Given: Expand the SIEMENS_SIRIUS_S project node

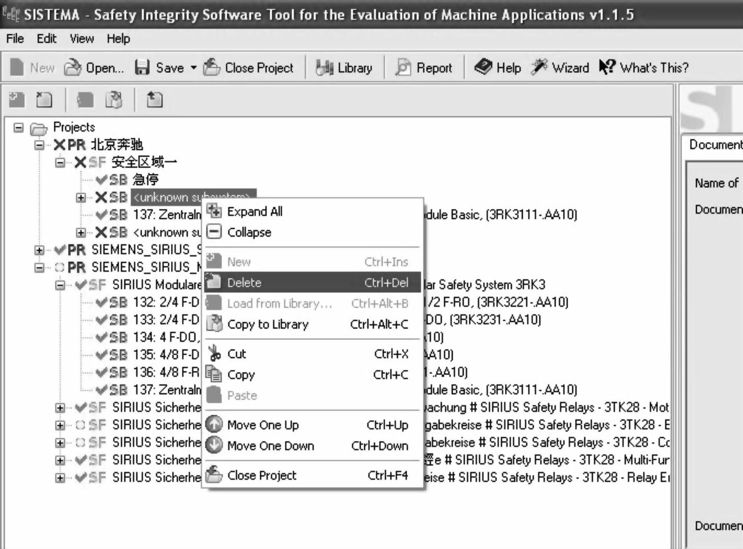Looking at the screenshot, I should [39, 250].
